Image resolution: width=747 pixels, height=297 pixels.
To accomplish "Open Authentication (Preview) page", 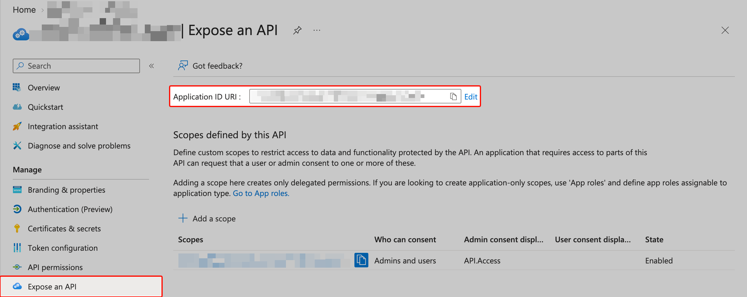I will click(70, 209).
